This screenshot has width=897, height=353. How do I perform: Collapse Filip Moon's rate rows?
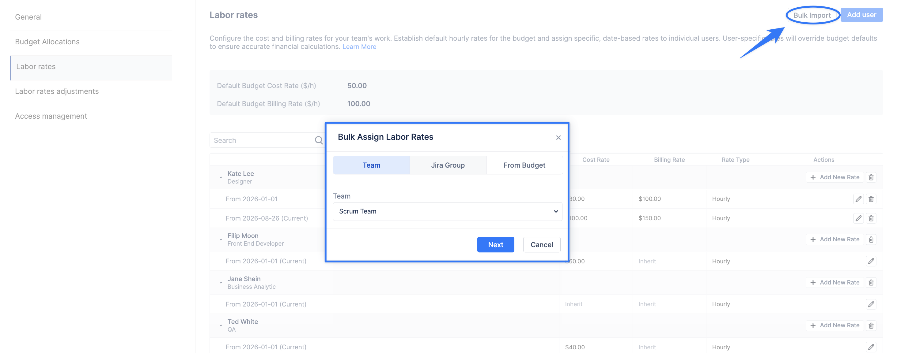(221, 240)
